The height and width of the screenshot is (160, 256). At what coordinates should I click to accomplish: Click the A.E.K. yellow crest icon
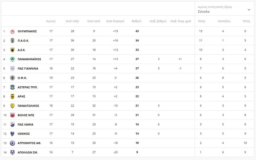(12, 50)
